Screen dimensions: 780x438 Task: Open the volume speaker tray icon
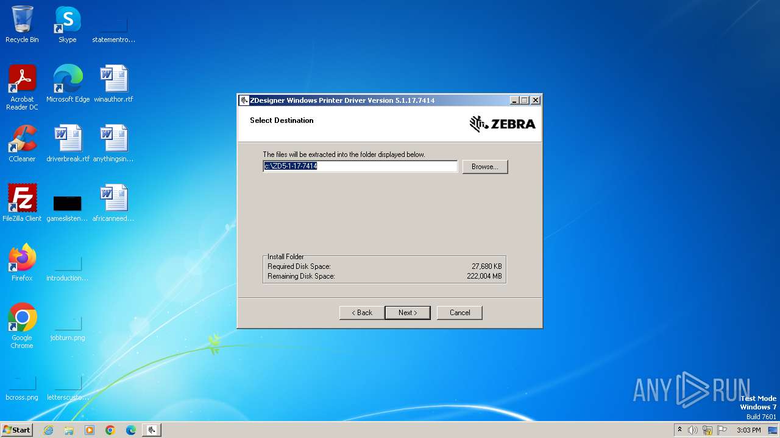693,430
